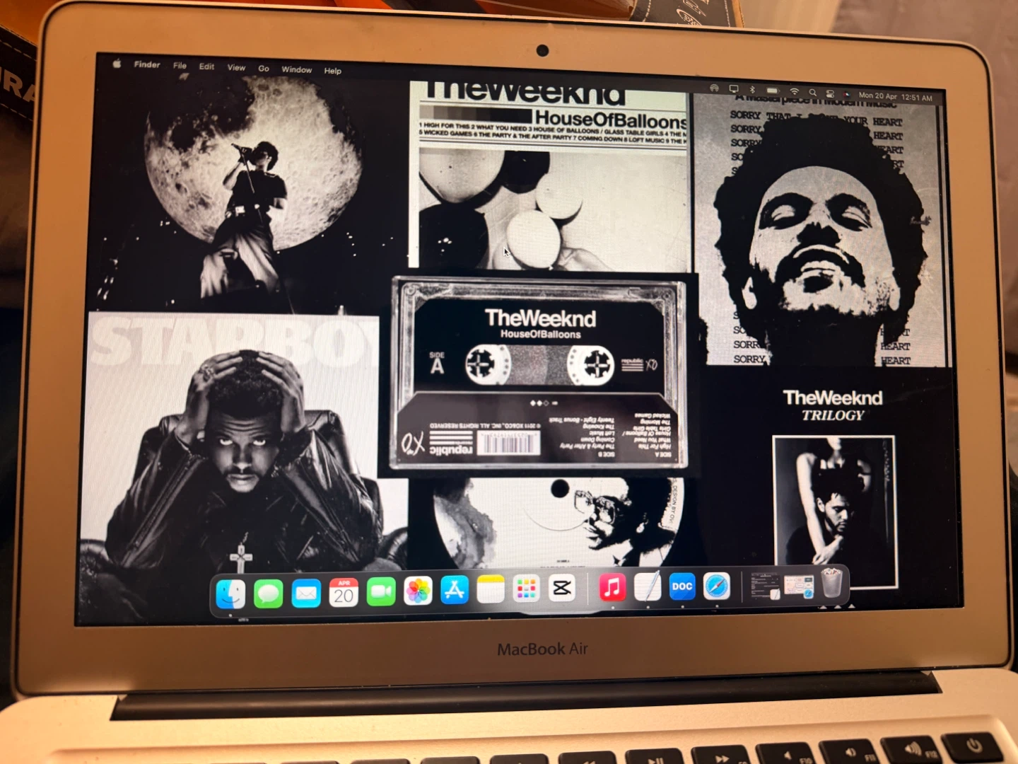Open the Go menu
1018x764 pixels.
264,69
